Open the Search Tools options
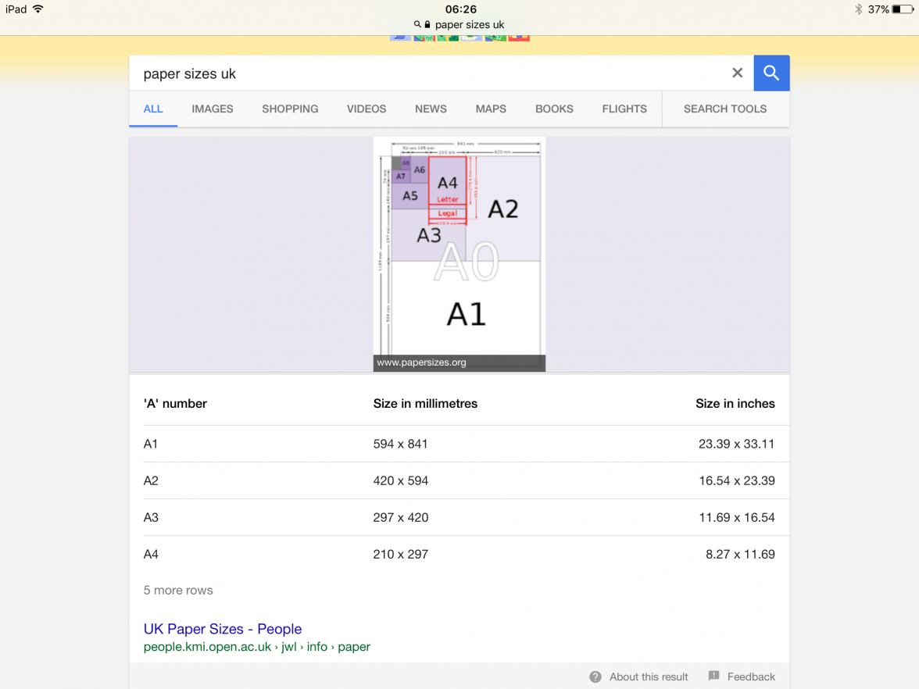Image resolution: width=919 pixels, height=689 pixels. click(724, 109)
